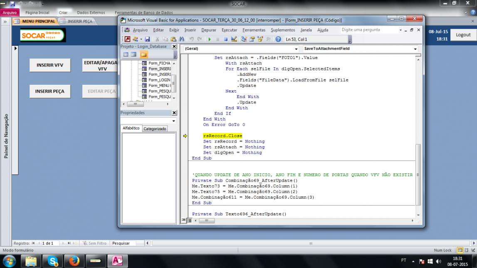Click the Copy icon in VBA toolbar
The height and width of the screenshot is (268, 477).
(x=165, y=39)
